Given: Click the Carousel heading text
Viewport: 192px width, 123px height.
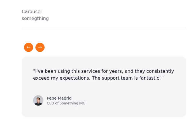Looking at the screenshot, I should [x=32, y=12].
